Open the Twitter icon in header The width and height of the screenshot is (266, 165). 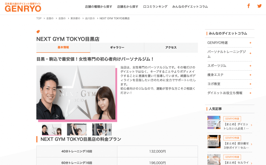[259, 6]
